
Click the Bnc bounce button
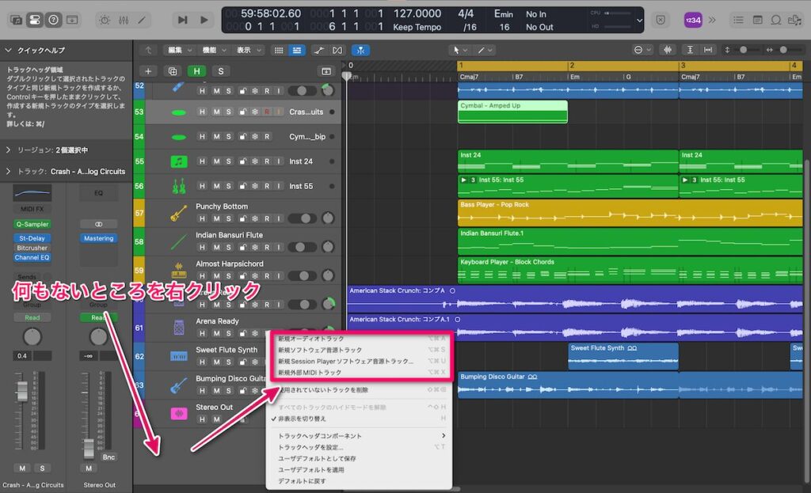pos(109,457)
